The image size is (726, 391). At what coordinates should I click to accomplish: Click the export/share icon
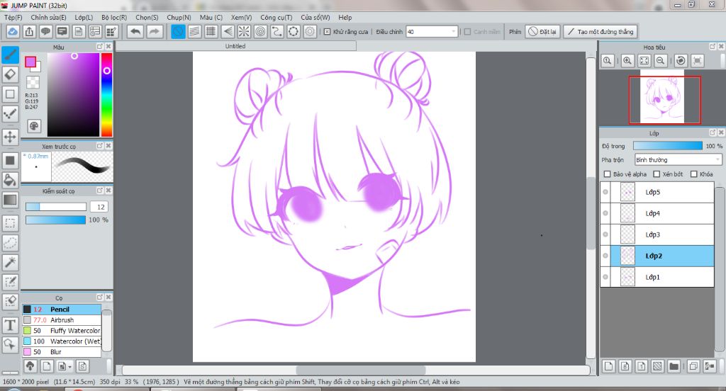click(29, 31)
